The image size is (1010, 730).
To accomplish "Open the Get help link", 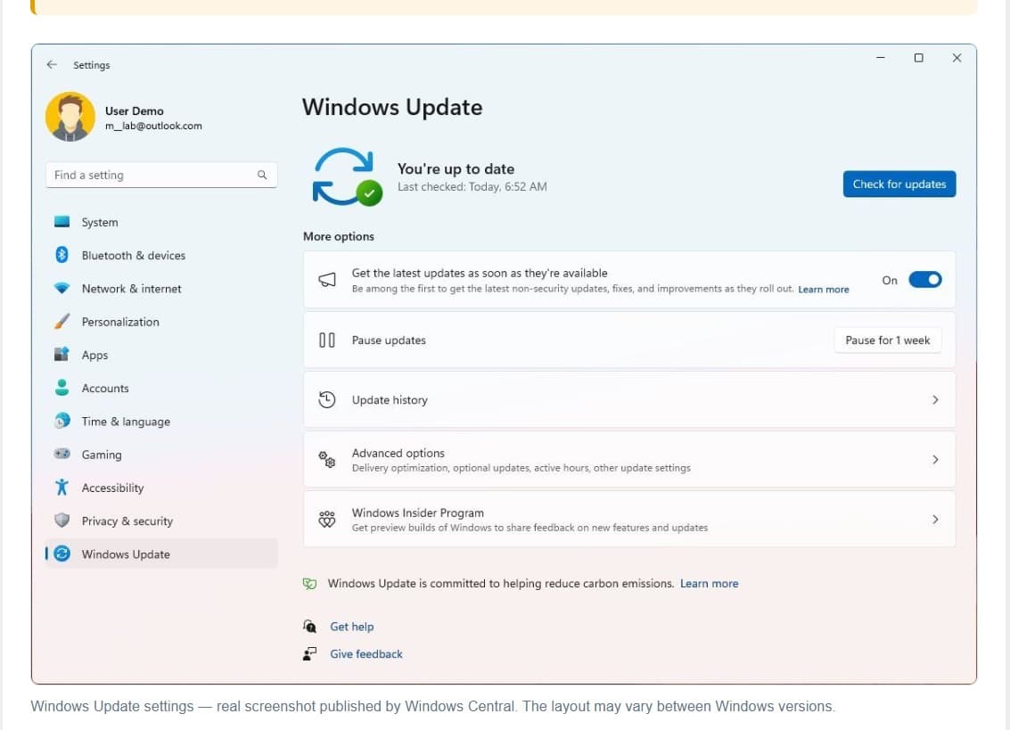I will (352, 627).
